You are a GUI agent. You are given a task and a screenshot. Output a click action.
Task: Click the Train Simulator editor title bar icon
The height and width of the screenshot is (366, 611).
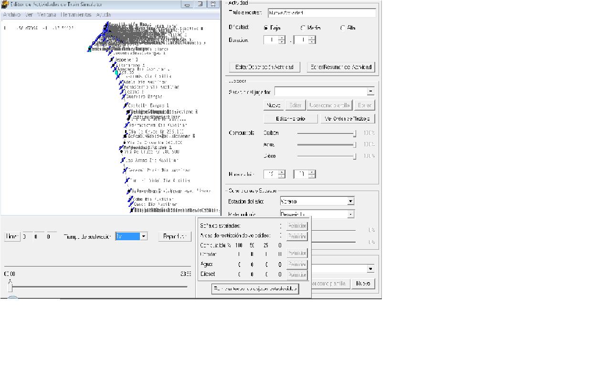coord(5,4)
